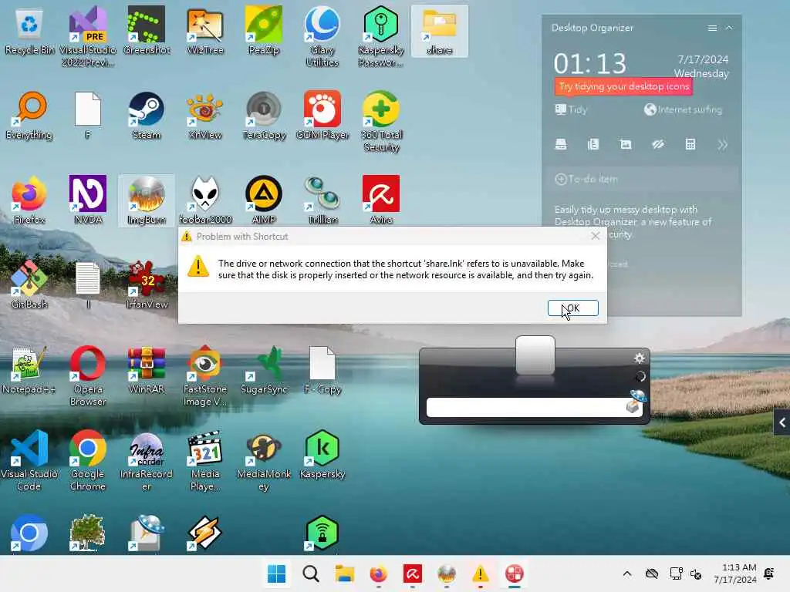Select the IrfanView desktop icon
790x592 pixels.
point(147,284)
